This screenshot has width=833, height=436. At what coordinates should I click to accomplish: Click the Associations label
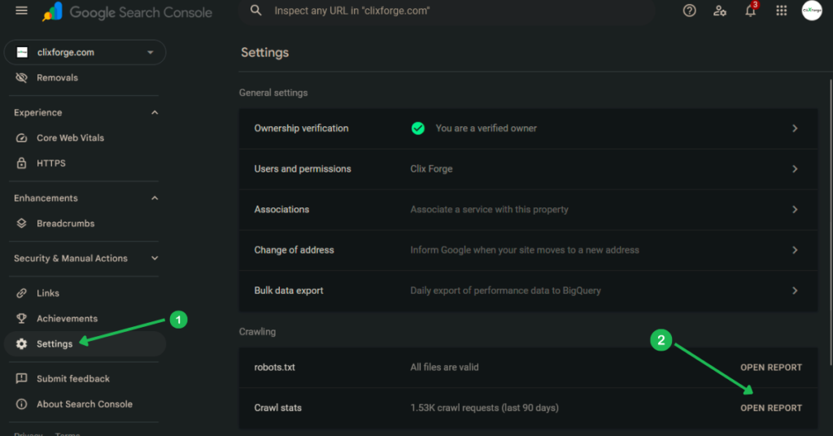tap(281, 209)
